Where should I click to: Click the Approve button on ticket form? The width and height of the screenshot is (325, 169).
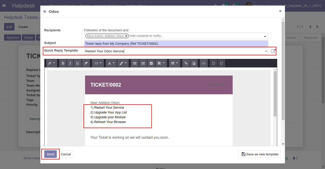point(12,38)
